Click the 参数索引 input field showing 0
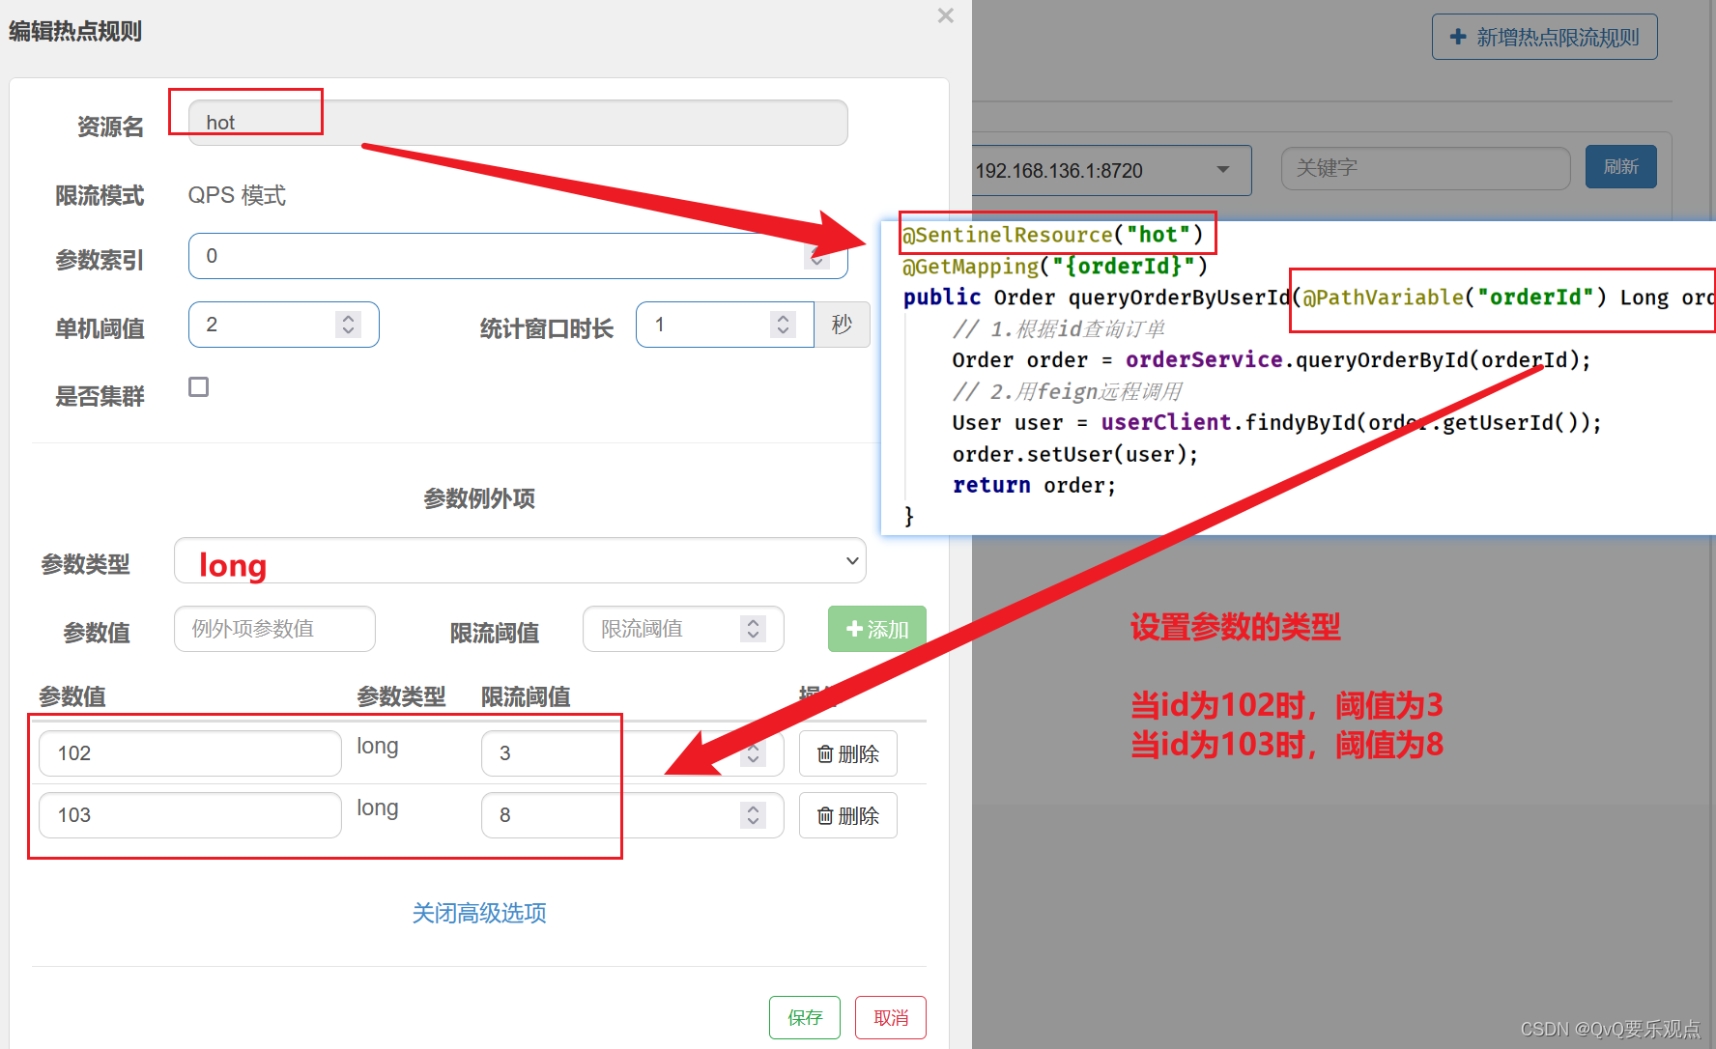Screen dimensions: 1716x1049 click(x=518, y=256)
